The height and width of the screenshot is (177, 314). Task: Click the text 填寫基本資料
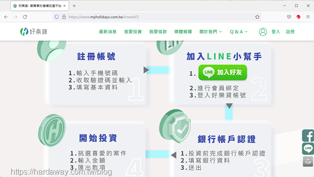tap(97, 88)
